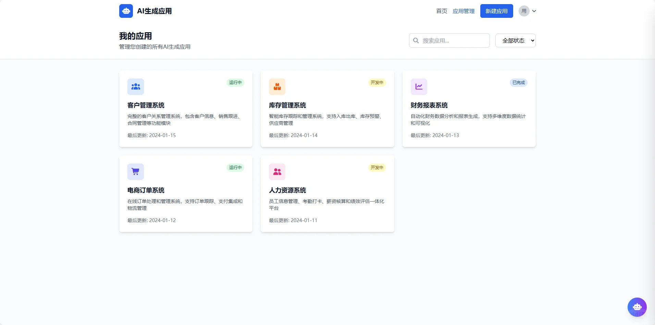Select 首页 in the navigation

[441, 11]
